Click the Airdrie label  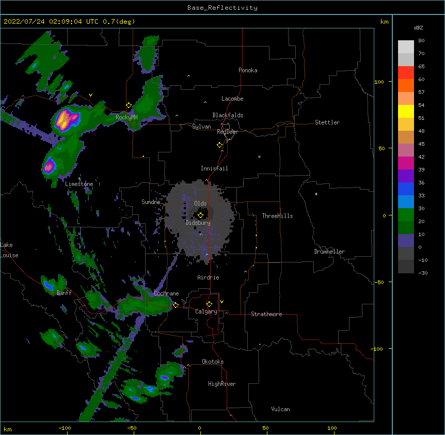(x=209, y=277)
